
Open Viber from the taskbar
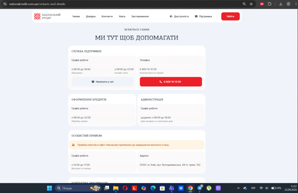coord(218,188)
